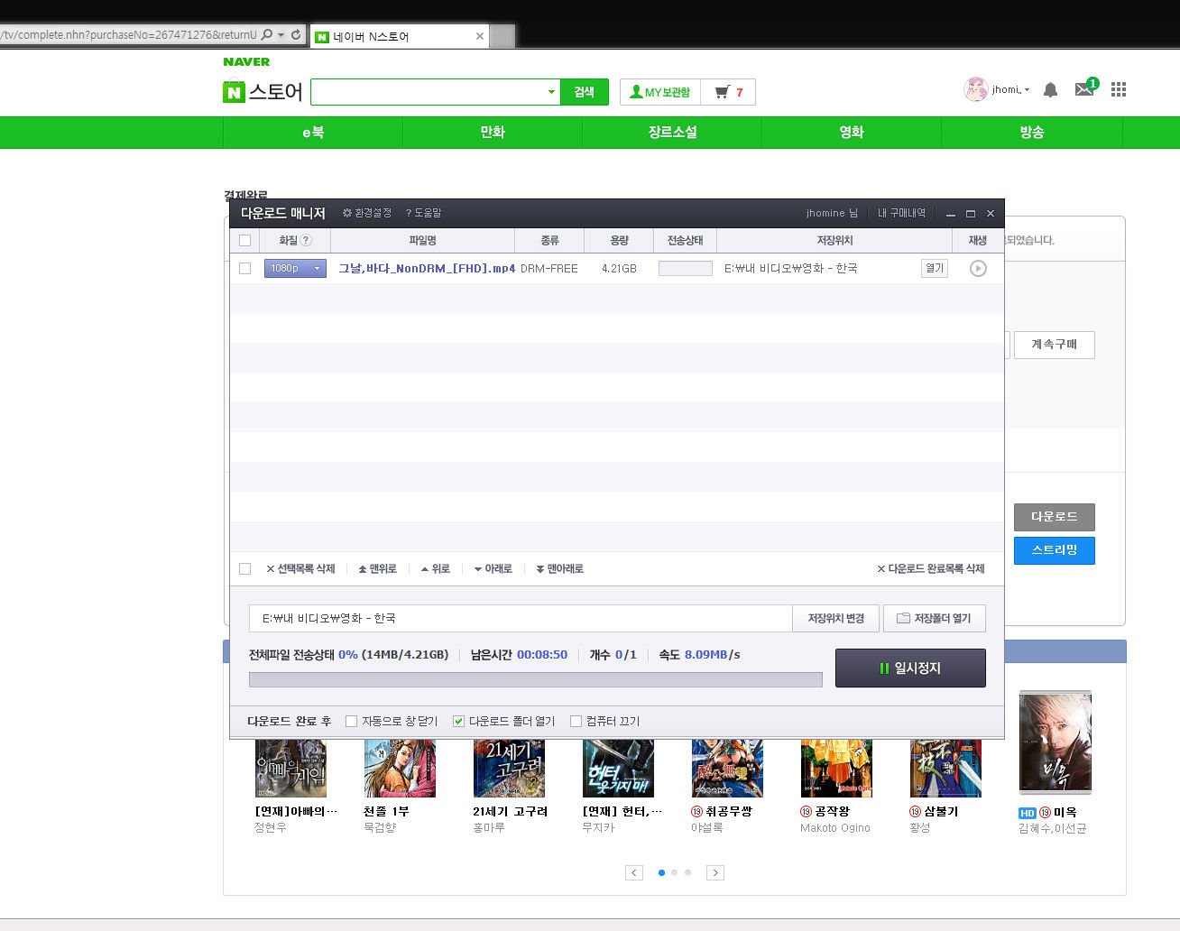The width and height of the screenshot is (1180, 931).
Task: Expand jhomi account dropdown
Action: [1027, 90]
